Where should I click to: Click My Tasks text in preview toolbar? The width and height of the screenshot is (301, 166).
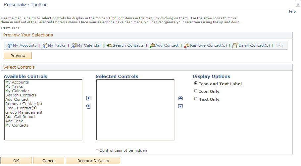pyautogui.click(x=57, y=45)
